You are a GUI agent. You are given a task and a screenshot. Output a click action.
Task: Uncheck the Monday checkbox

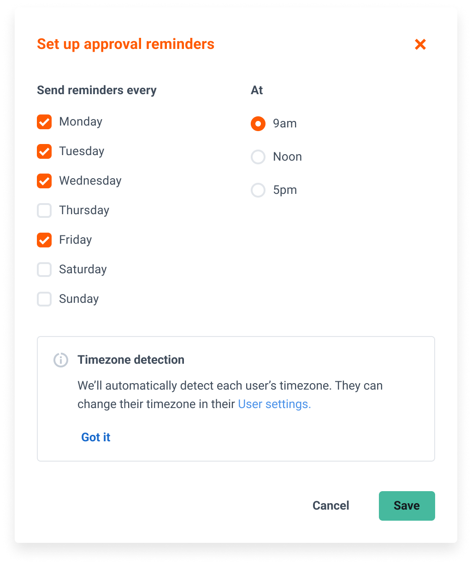[44, 122]
